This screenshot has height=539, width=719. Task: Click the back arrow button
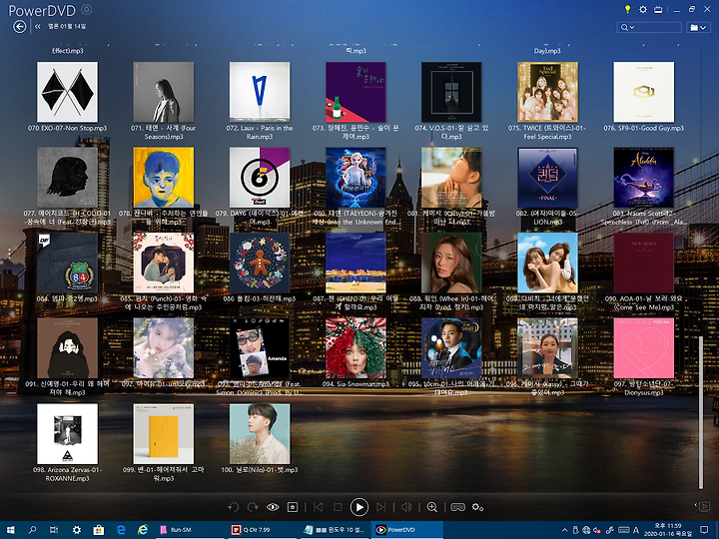coord(19,27)
